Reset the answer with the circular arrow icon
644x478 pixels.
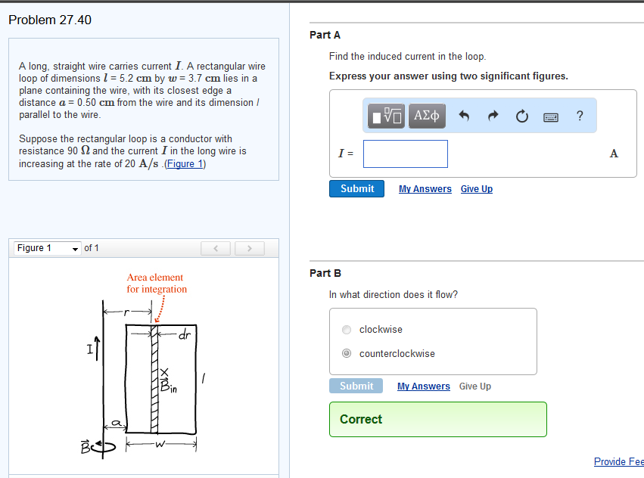pos(521,115)
